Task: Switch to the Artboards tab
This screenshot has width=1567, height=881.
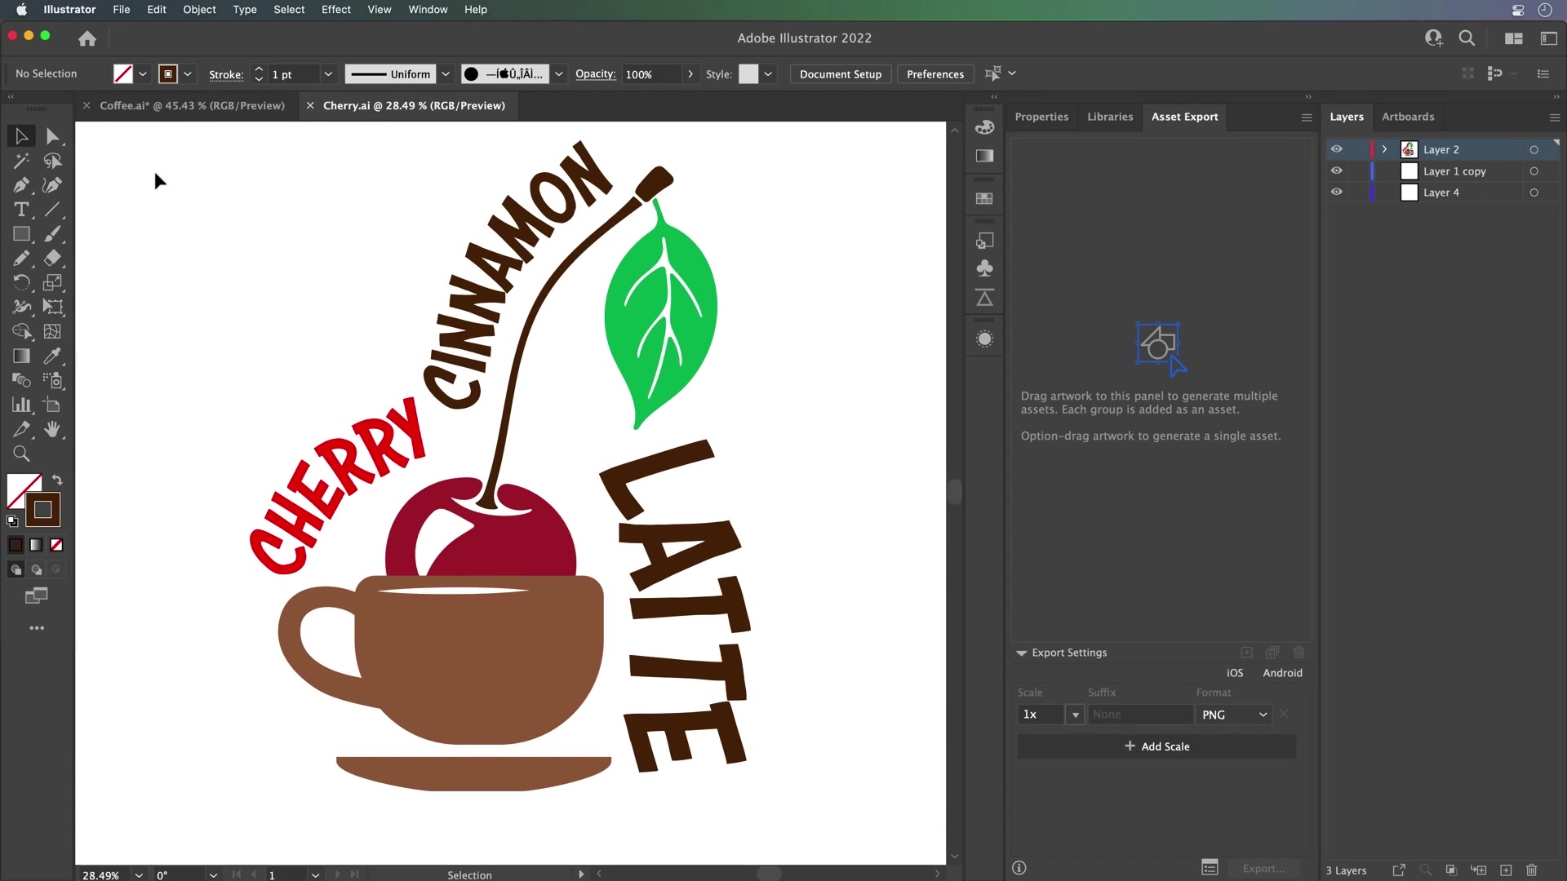Action: 1408,117
